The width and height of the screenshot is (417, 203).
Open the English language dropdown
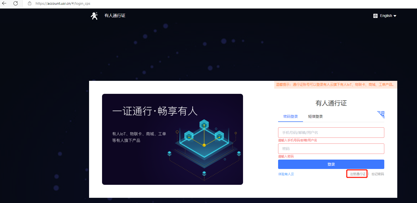tap(386, 16)
